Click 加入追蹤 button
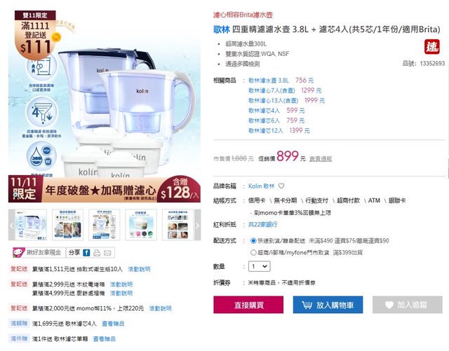 [x=407, y=305]
